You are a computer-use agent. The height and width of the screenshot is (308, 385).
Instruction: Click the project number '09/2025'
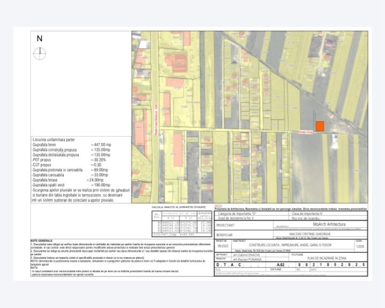(x=223, y=246)
